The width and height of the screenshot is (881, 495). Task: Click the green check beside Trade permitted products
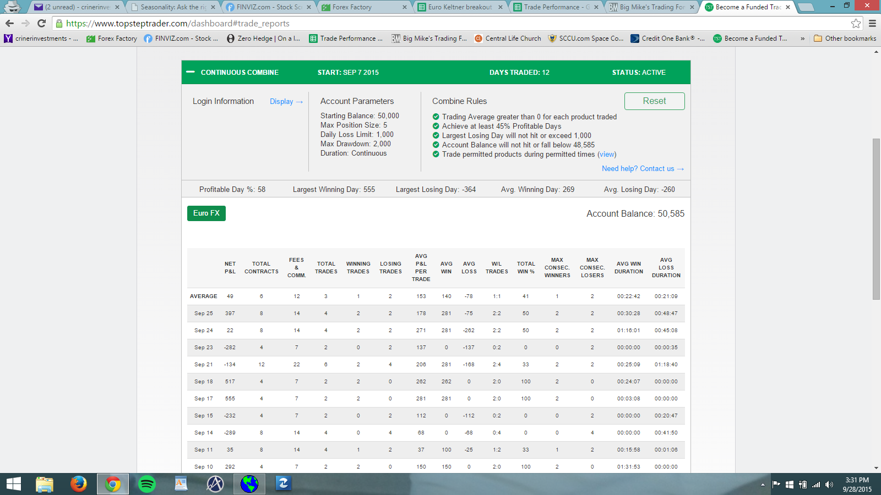pos(436,154)
